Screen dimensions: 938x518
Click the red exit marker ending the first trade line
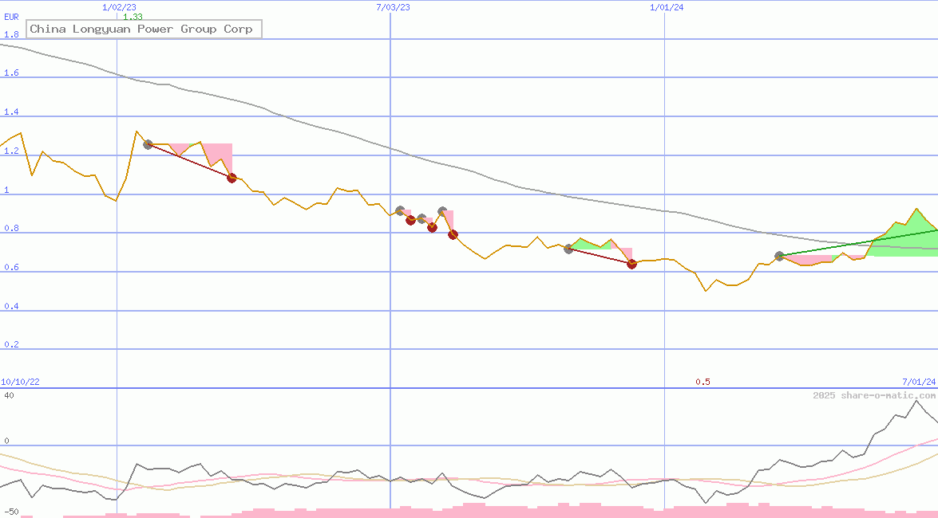[232, 178]
